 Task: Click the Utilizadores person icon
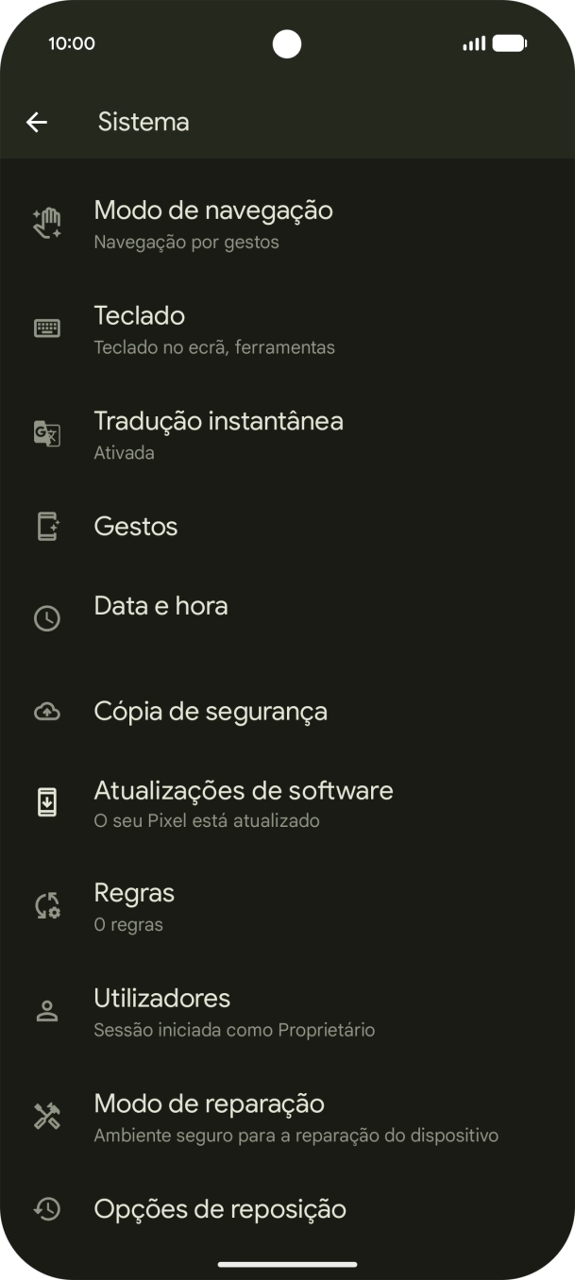[46, 1010]
